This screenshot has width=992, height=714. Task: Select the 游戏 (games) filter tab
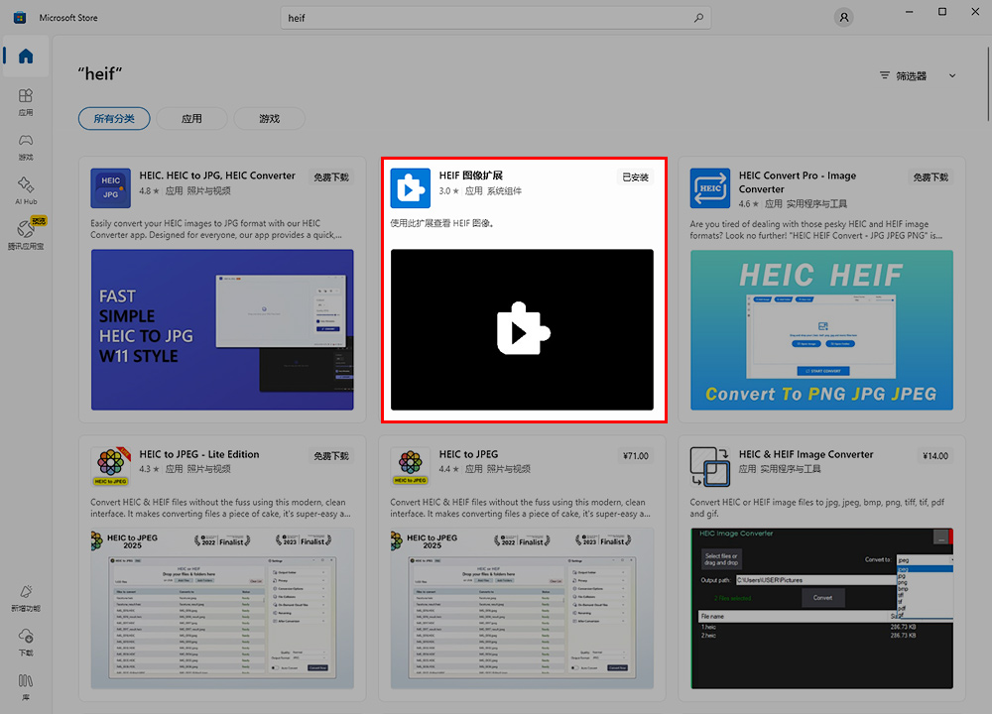[270, 119]
